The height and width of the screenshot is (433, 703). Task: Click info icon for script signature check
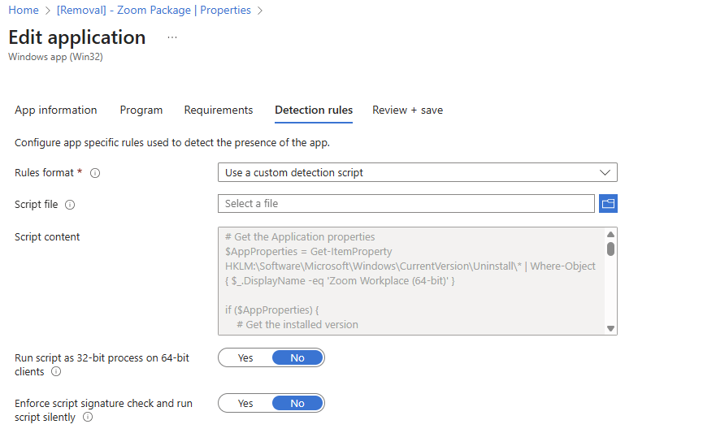(x=88, y=417)
